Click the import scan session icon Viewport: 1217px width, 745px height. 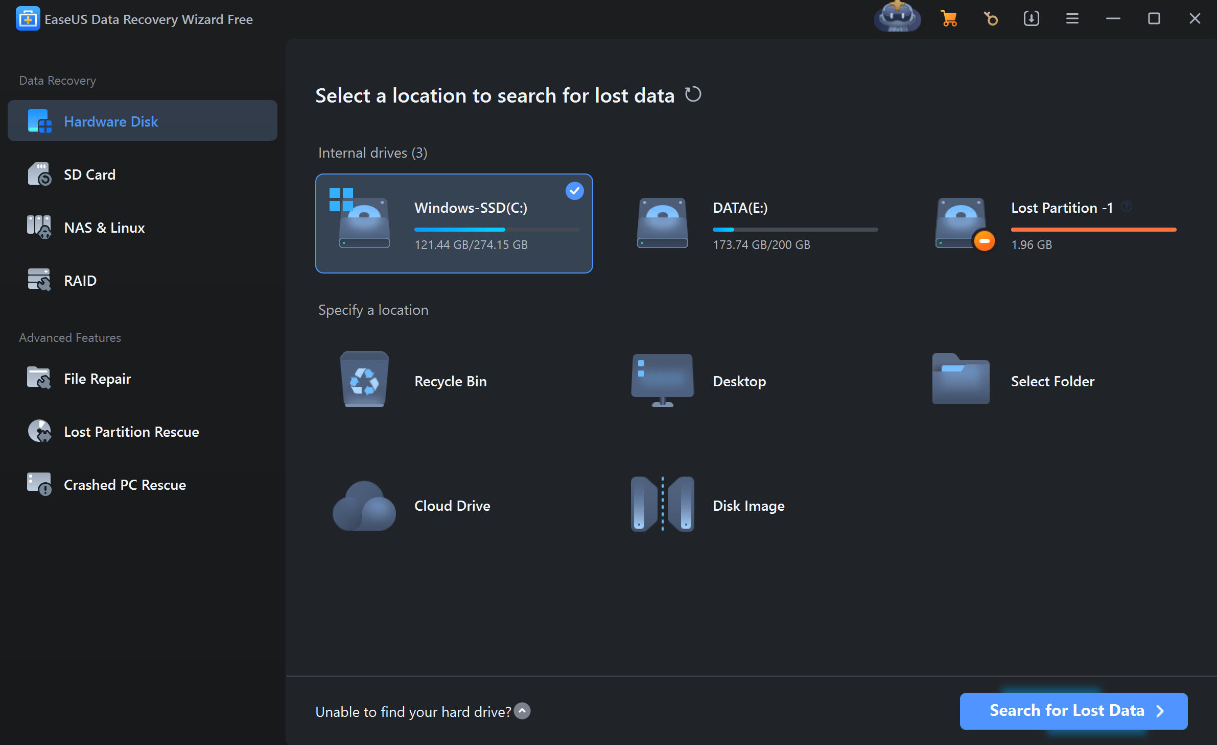point(1031,19)
